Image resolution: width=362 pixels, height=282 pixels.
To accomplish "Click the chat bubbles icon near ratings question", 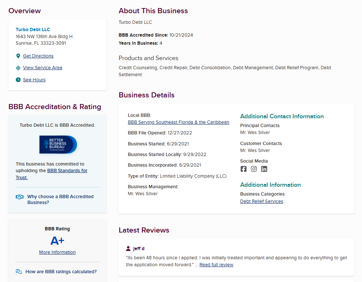I will [19, 271].
